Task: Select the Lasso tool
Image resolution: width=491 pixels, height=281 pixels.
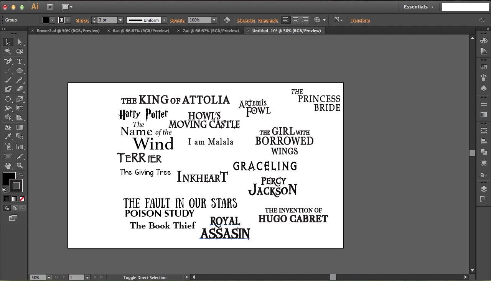Action: [20, 51]
